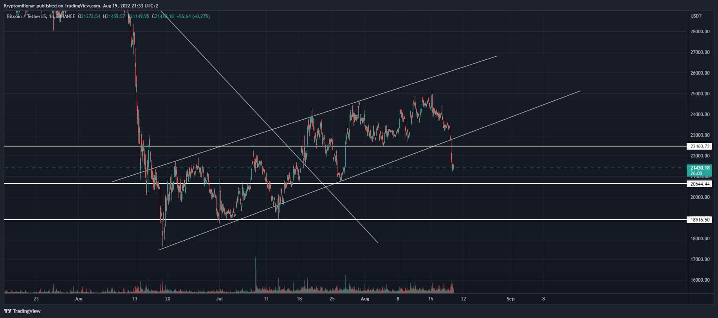Click the Aug date on time axis
718x318 pixels.
click(365, 299)
